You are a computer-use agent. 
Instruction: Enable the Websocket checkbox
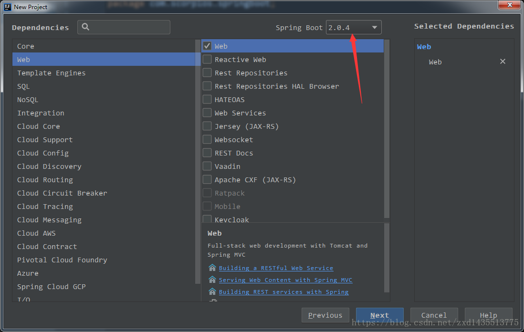pyautogui.click(x=207, y=139)
